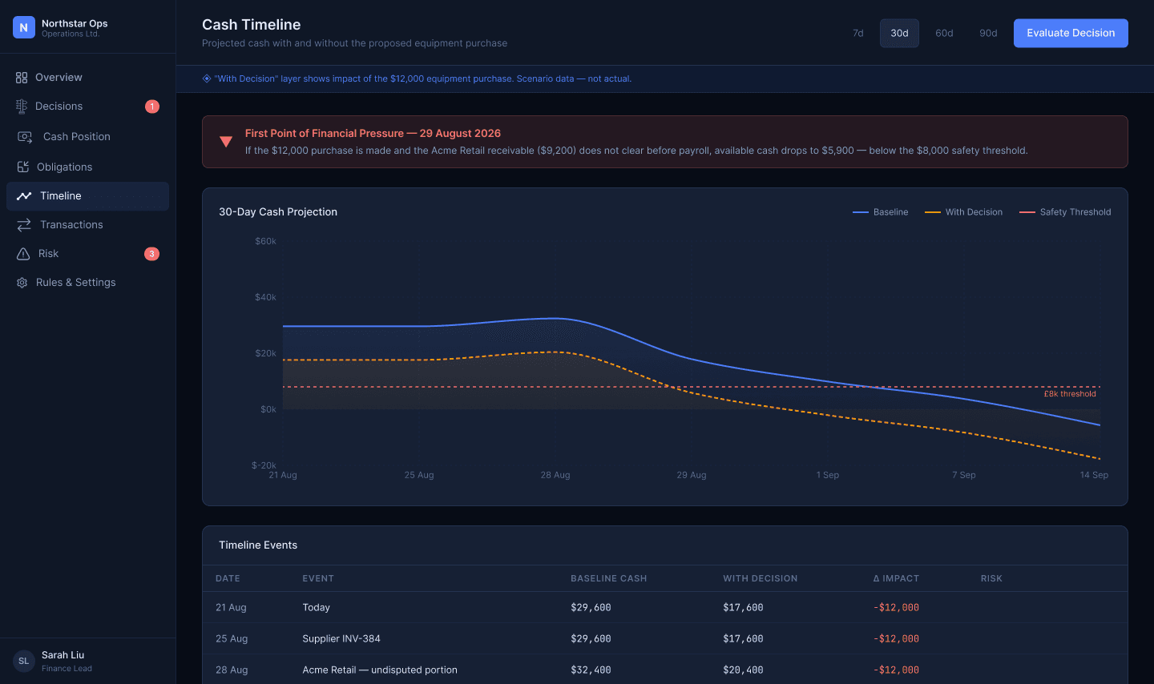This screenshot has width=1154, height=684.
Task: Open Cash Position section
Action: click(x=87, y=137)
